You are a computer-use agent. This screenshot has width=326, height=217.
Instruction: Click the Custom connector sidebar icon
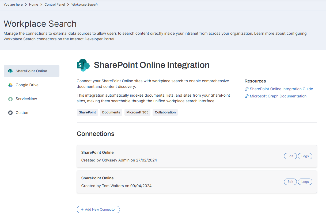[x=10, y=113]
